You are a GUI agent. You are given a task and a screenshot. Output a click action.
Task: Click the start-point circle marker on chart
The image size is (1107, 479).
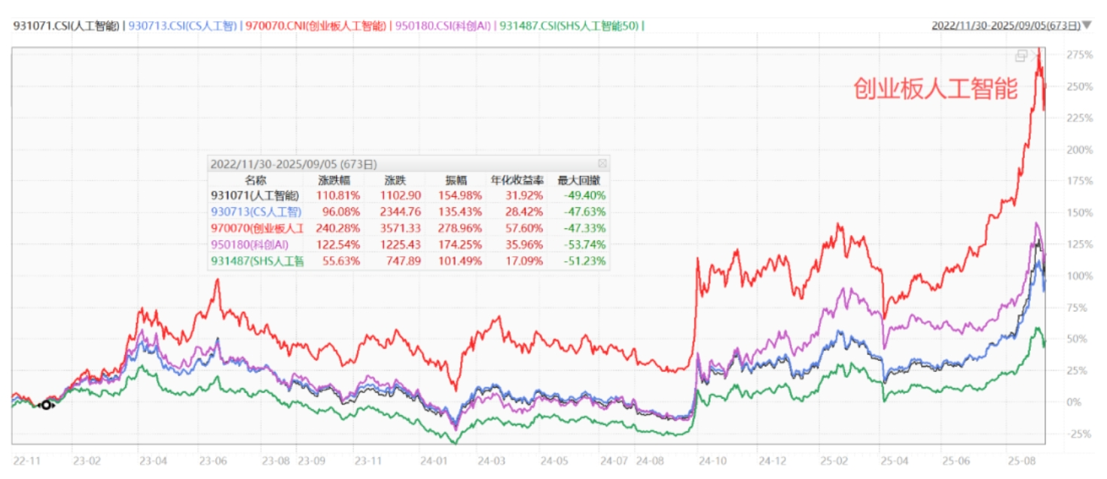coord(46,405)
